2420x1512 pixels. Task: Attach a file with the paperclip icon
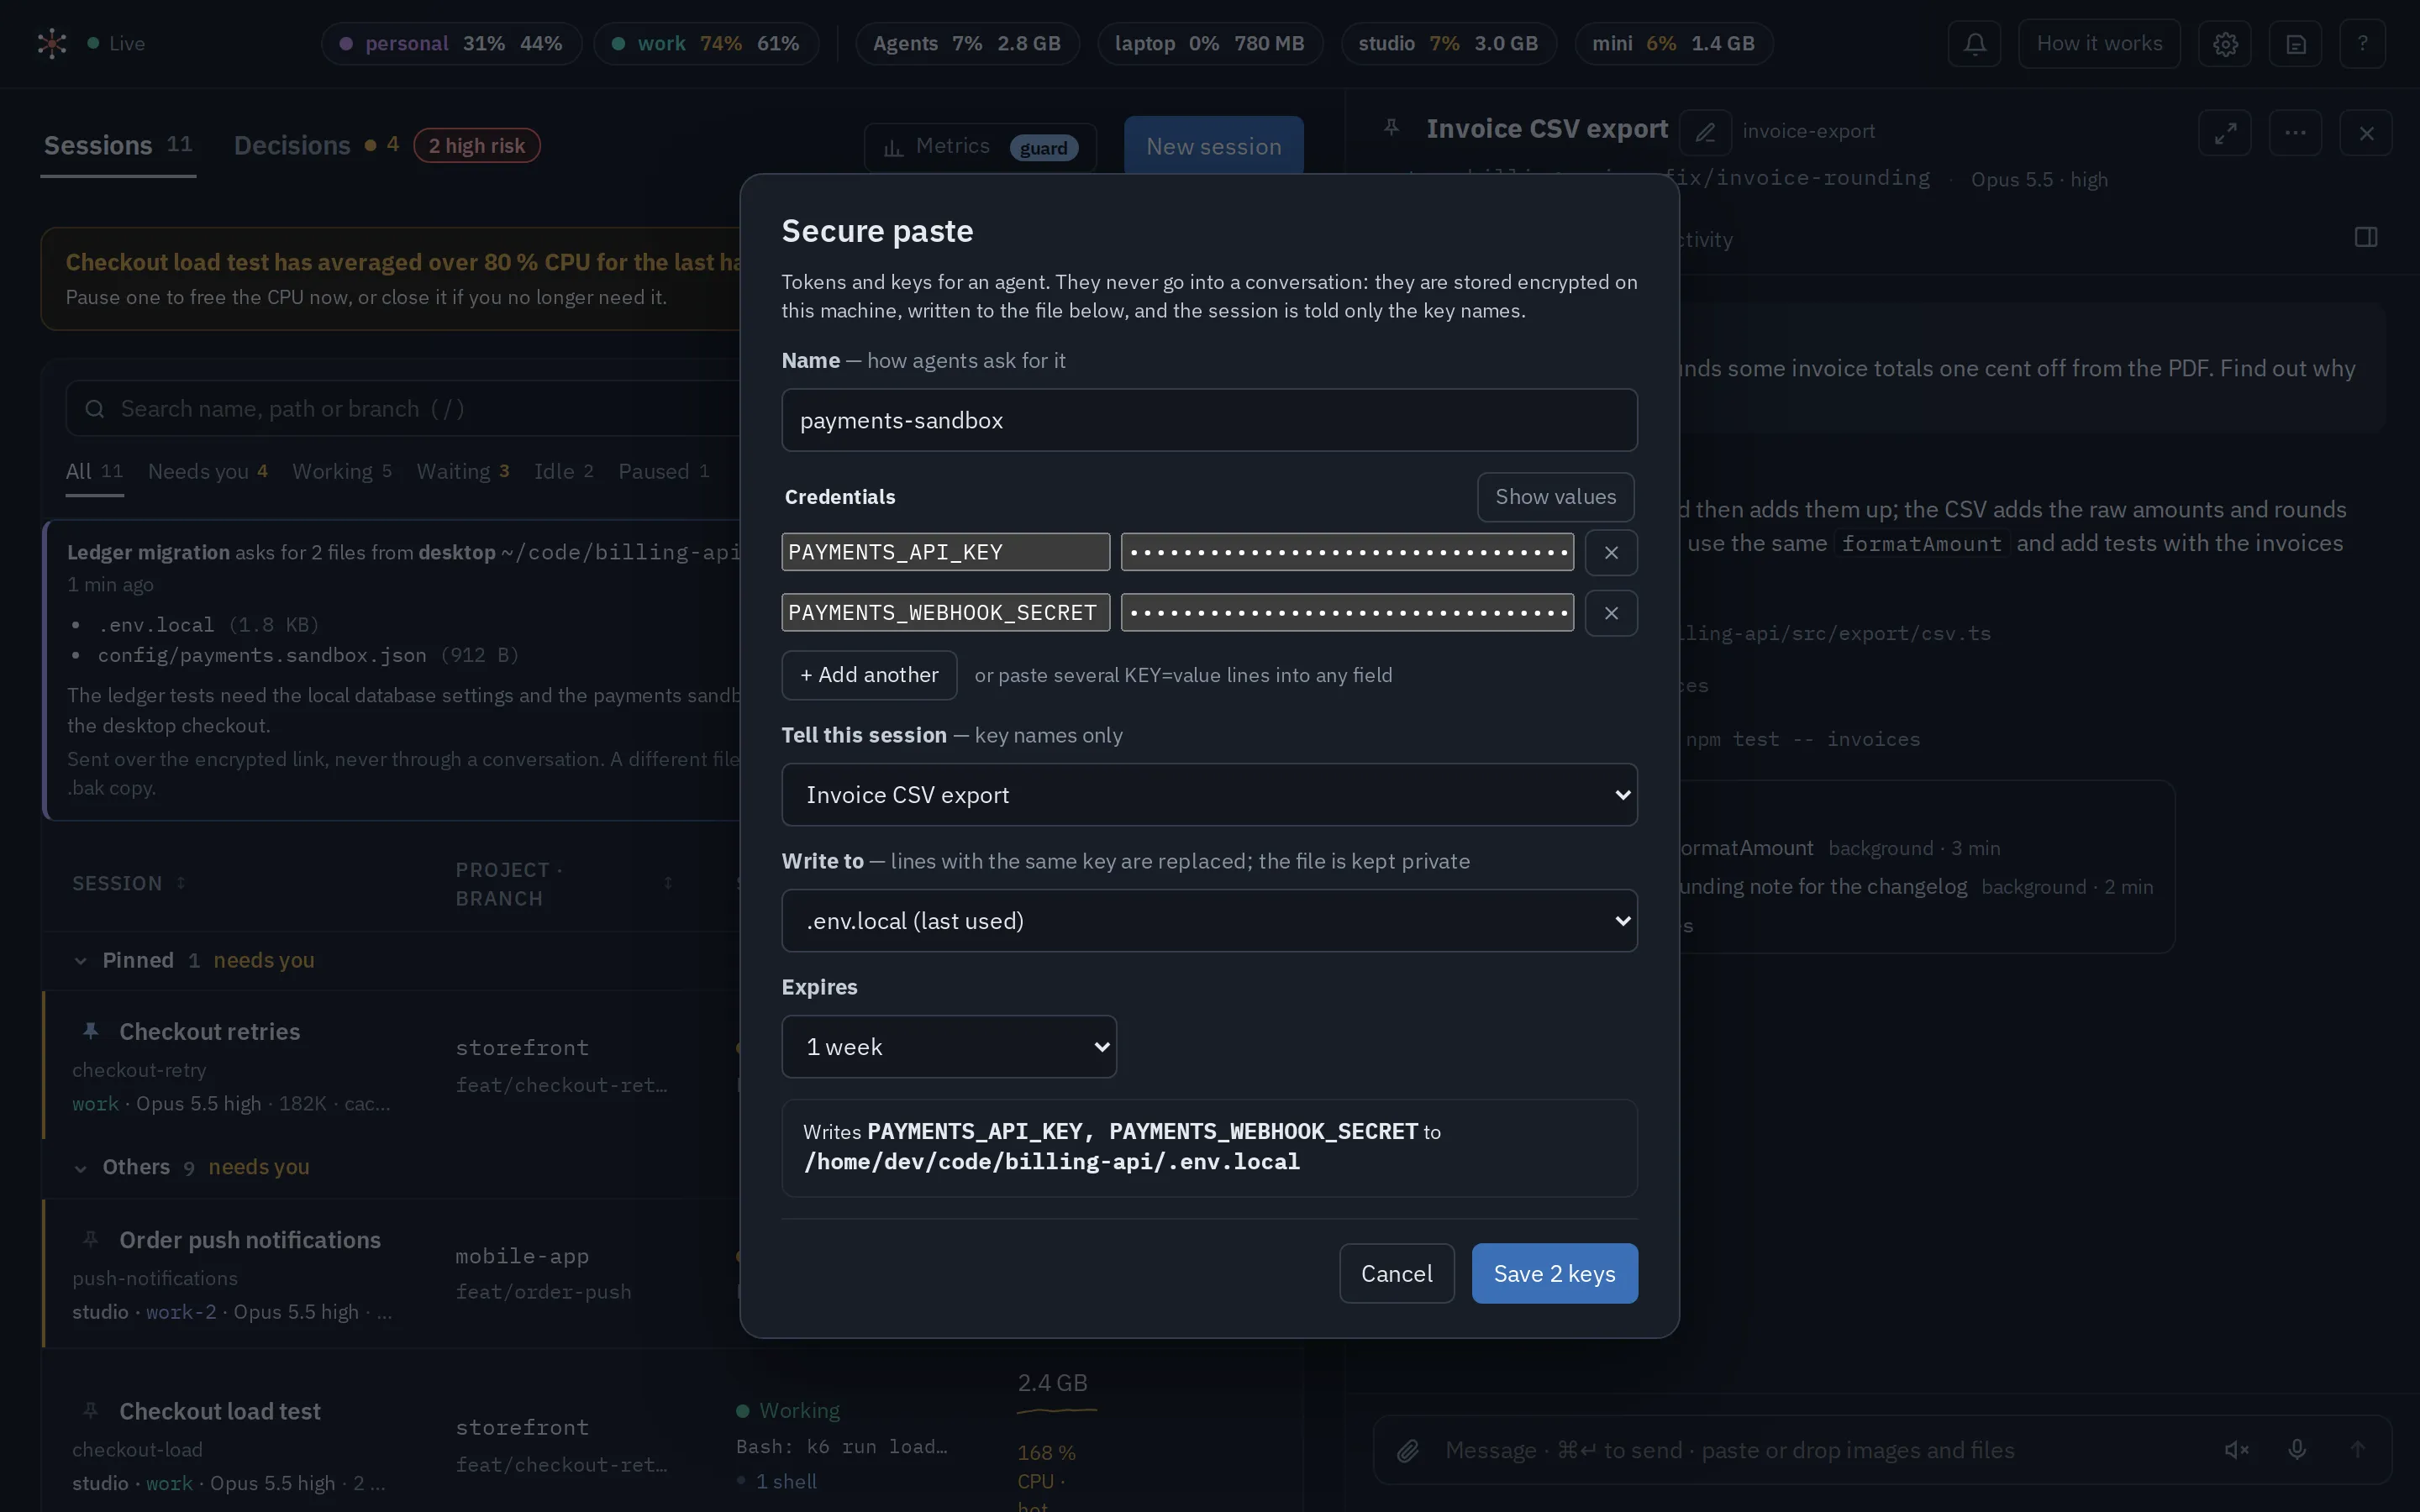coord(1408,1450)
